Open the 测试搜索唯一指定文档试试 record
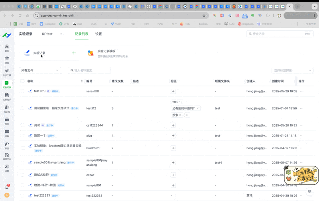Viewport: 319px width, 201px height. (x=52, y=108)
